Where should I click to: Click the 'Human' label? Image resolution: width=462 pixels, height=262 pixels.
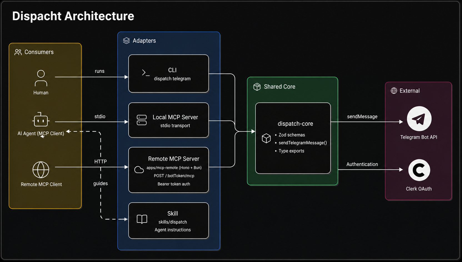click(41, 93)
